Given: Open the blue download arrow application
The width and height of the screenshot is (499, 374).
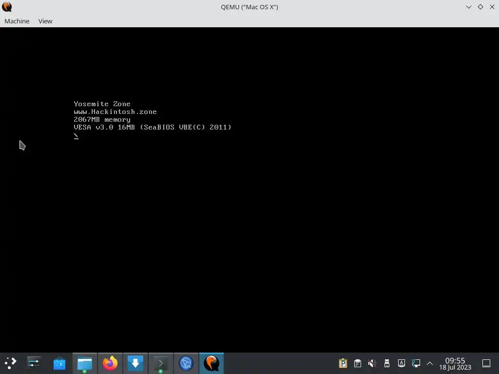Looking at the screenshot, I should 135,363.
